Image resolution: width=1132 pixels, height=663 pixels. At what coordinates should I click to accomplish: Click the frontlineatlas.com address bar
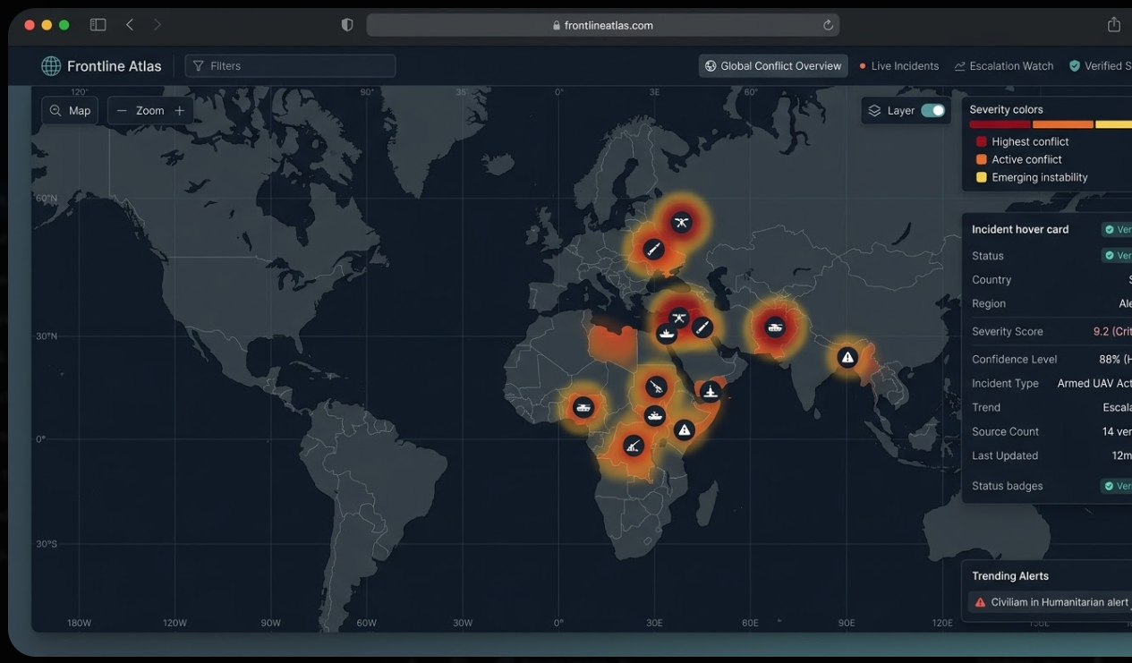[x=602, y=25]
